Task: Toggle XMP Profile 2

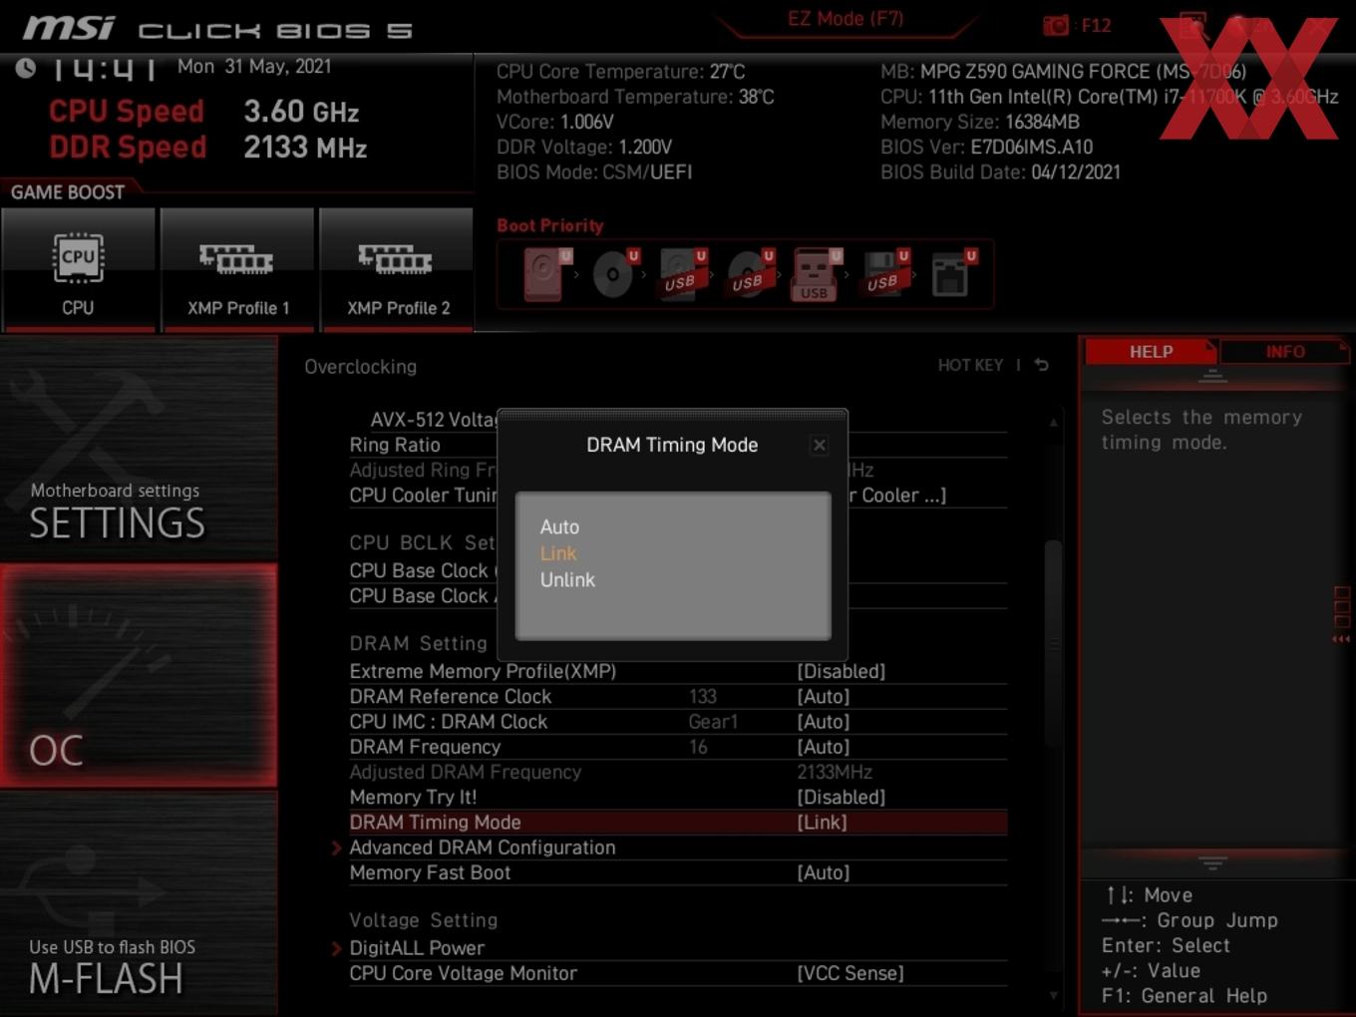Action: pos(397,269)
